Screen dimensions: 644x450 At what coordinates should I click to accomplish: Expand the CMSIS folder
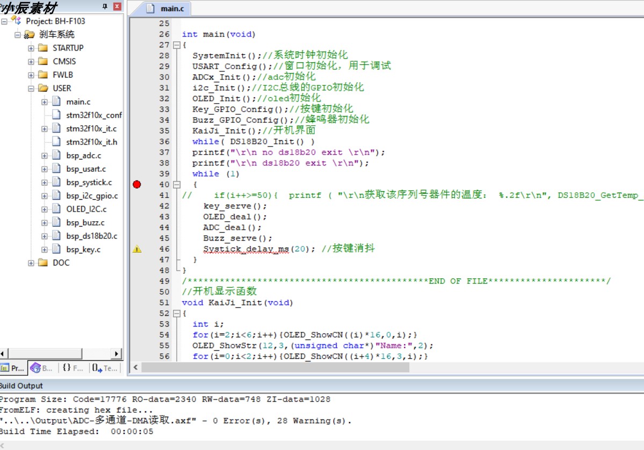pos(31,61)
